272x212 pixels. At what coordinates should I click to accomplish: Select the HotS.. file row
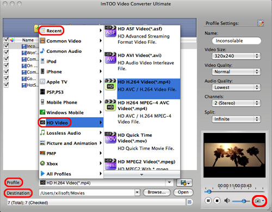point(21,85)
